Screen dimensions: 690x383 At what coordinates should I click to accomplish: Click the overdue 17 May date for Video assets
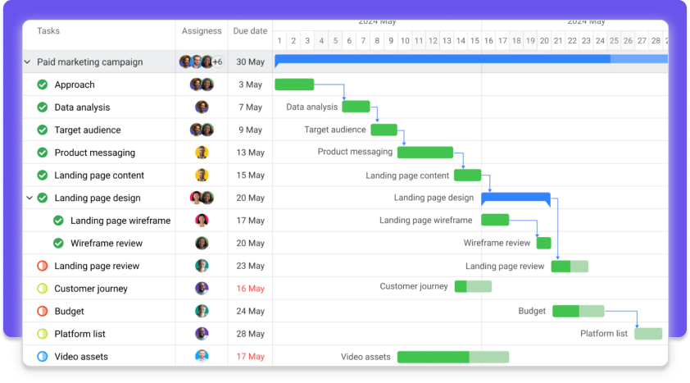click(251, 357)
